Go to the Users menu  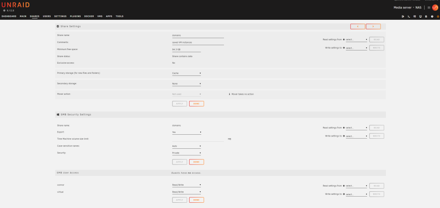coord(47,17)
